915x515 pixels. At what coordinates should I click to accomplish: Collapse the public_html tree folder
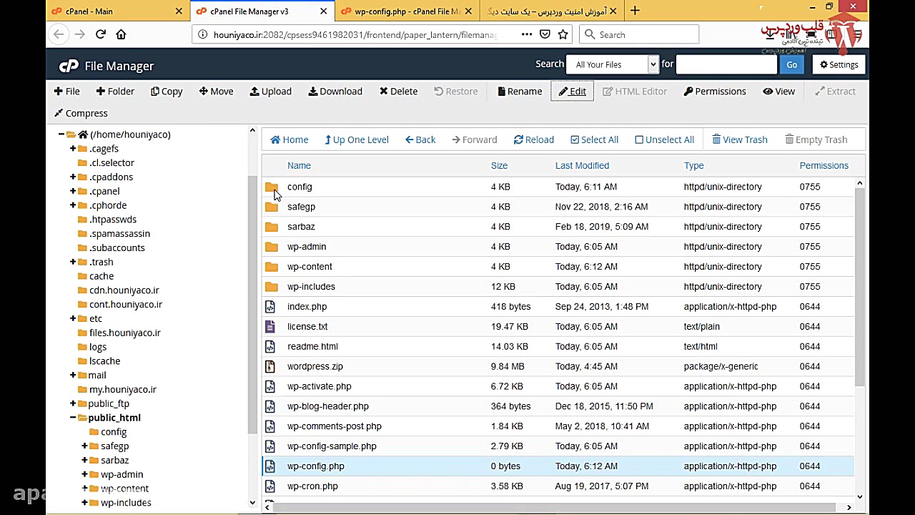[x=73, y=418]
